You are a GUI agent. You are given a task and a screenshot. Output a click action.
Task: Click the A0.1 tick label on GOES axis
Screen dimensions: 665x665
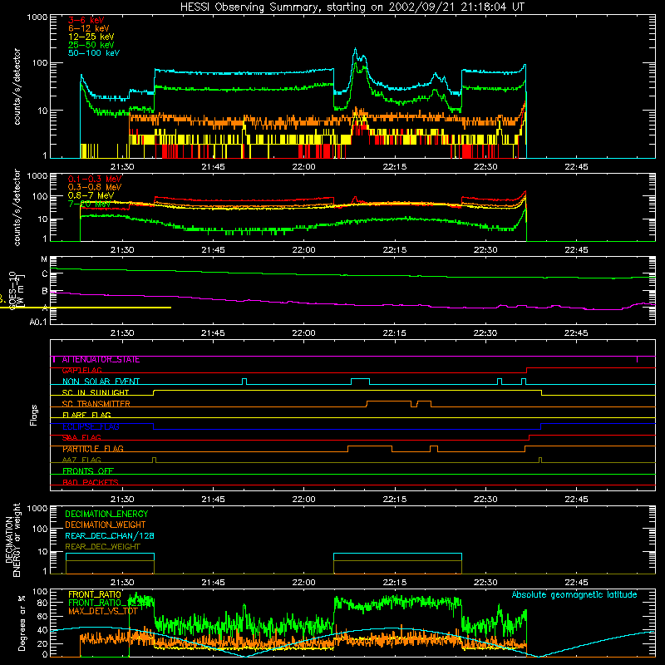pos(38,322)
